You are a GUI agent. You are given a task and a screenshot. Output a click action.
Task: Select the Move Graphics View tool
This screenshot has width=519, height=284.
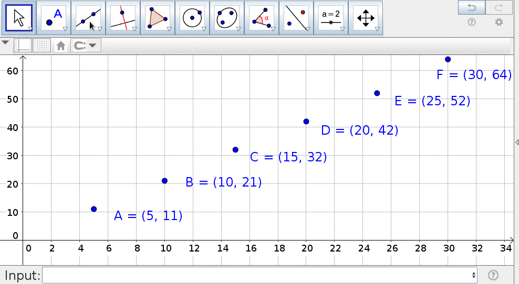click(x=366, y=17)
